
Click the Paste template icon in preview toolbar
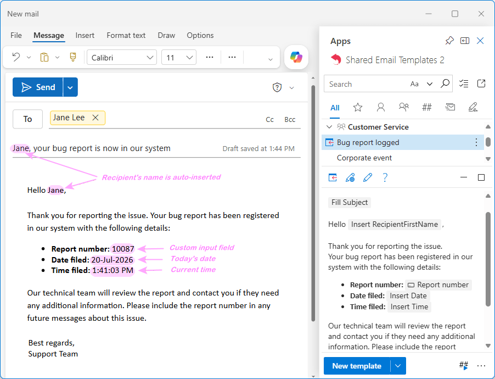[x=333, y=177]
